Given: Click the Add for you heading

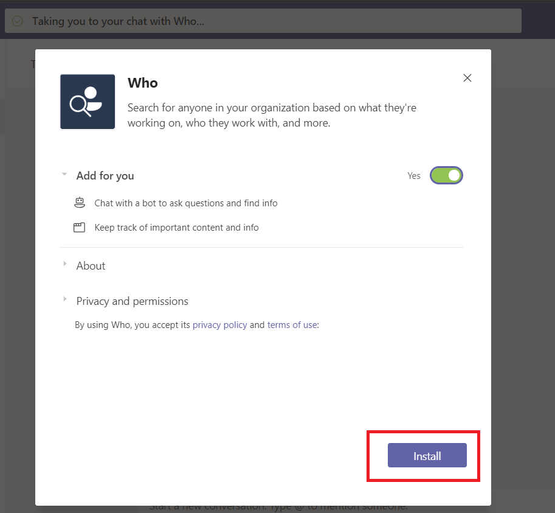Looking at the screenshot, I should 105,176.
